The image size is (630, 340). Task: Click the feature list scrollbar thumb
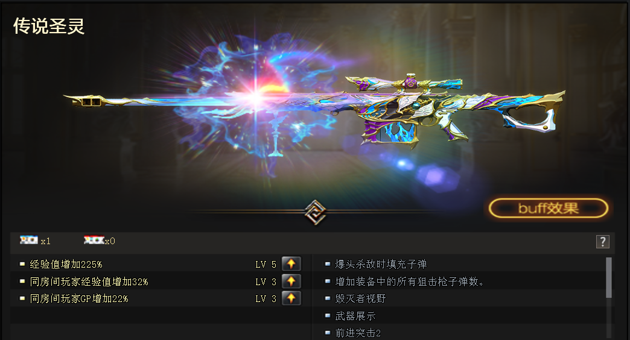tap(609, 278)
